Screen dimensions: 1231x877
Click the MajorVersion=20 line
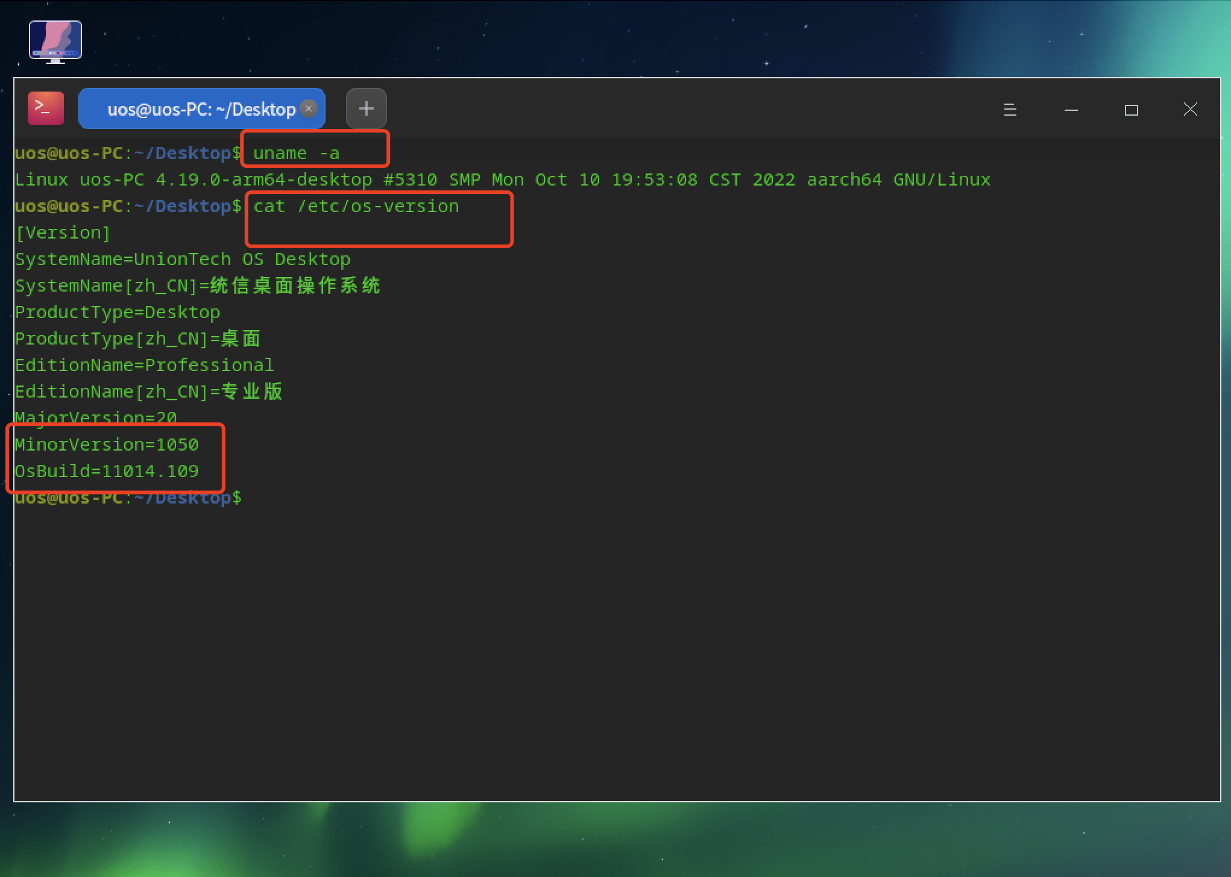[x=95, y=417]
